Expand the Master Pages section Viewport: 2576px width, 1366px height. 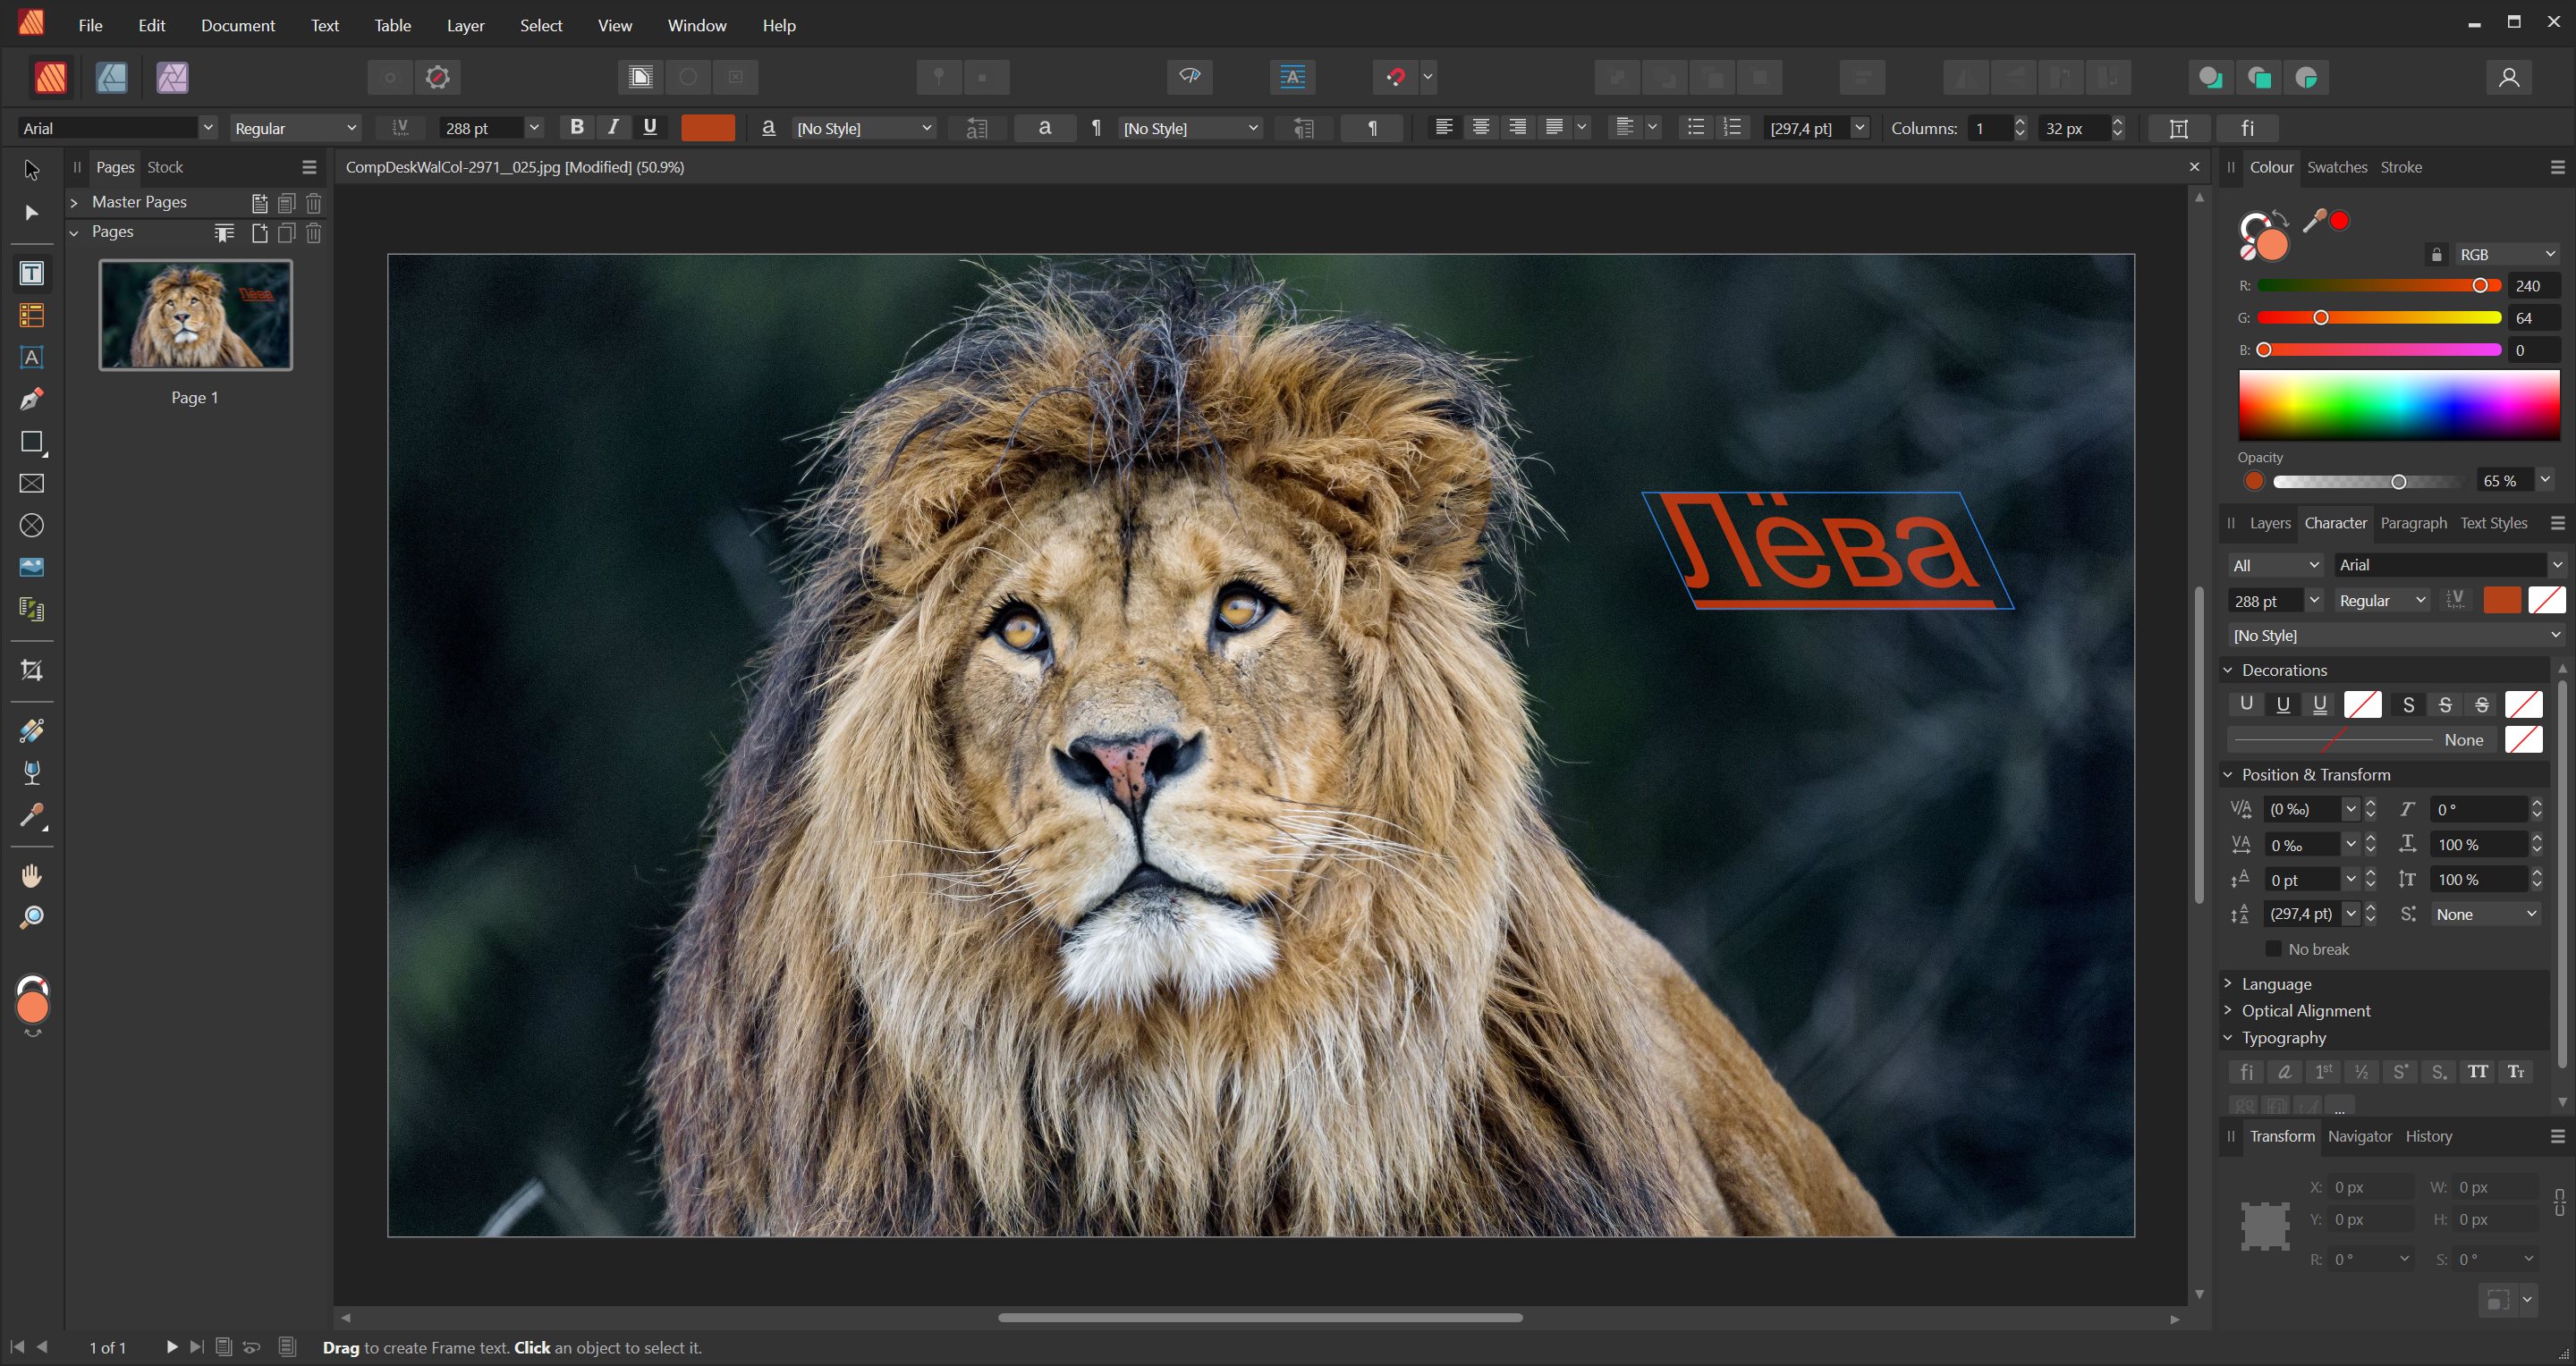74,203
